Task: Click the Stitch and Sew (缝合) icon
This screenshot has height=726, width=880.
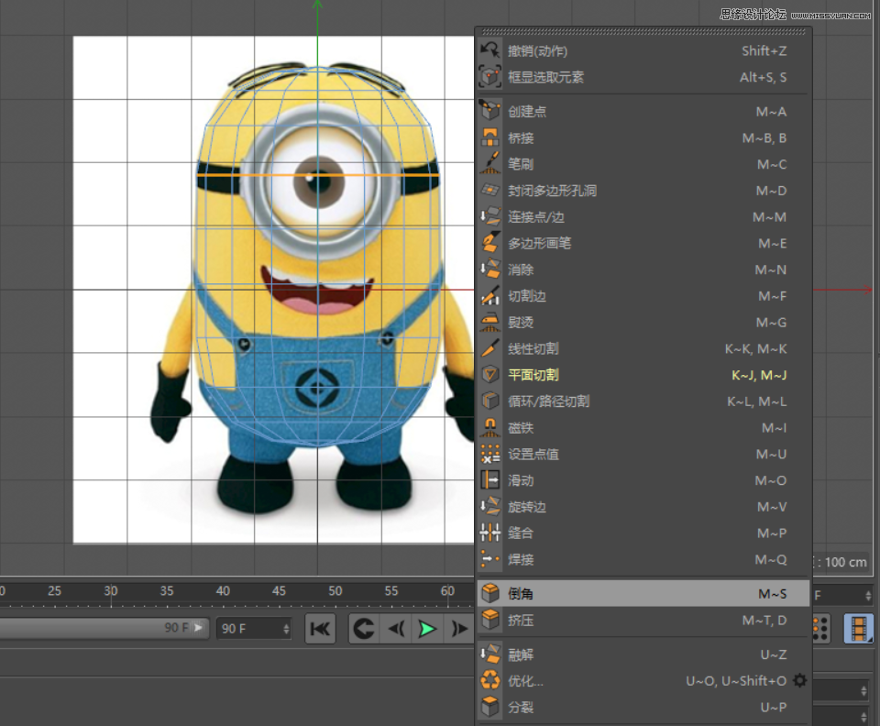Action: point(490,533)
